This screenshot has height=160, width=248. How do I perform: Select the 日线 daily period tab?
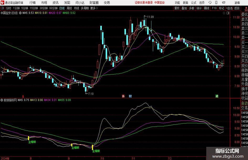[x=62, y=8]
